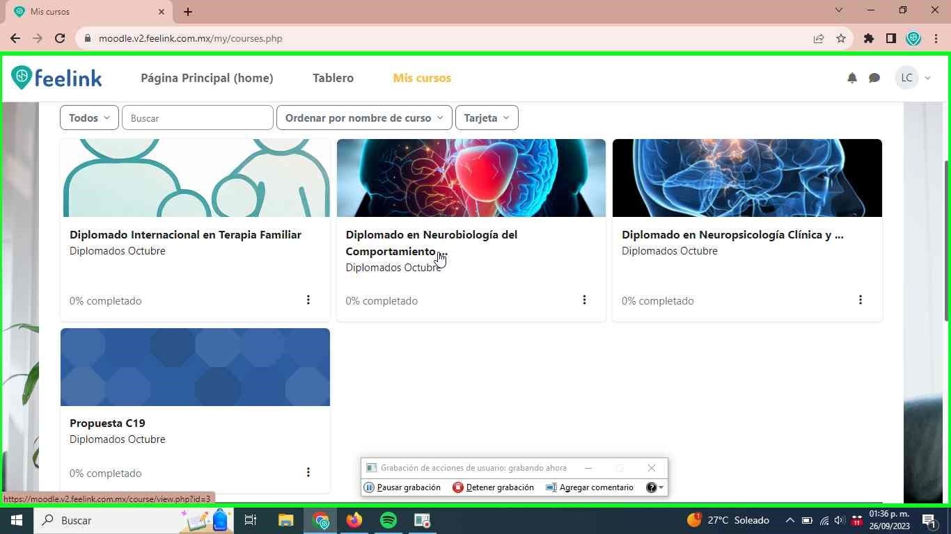Expand the Tarjeta view dropdown
Viewport: 951px width, 534px height.
[x=486, y=118]
